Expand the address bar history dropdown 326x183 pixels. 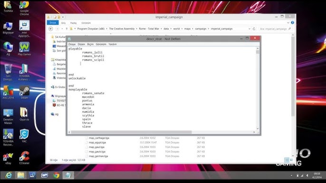click(x=249, y=29)
